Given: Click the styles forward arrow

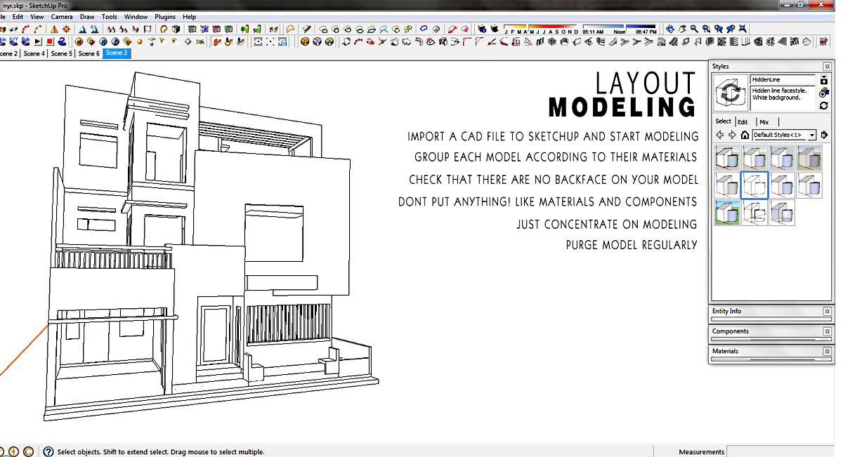Looking at the screenshot, I should (732, 135).
